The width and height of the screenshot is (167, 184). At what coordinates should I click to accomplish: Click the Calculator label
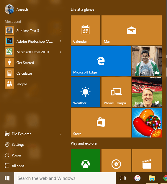click(24, 73)
